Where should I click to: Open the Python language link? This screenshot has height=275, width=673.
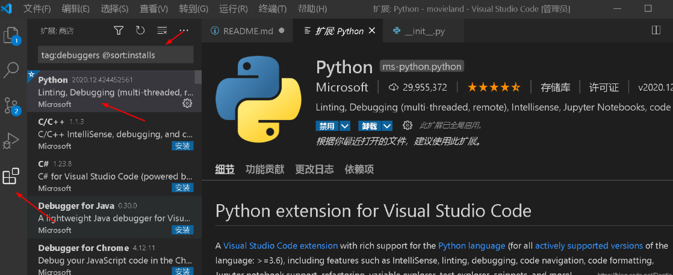click(x=472, y=246)
